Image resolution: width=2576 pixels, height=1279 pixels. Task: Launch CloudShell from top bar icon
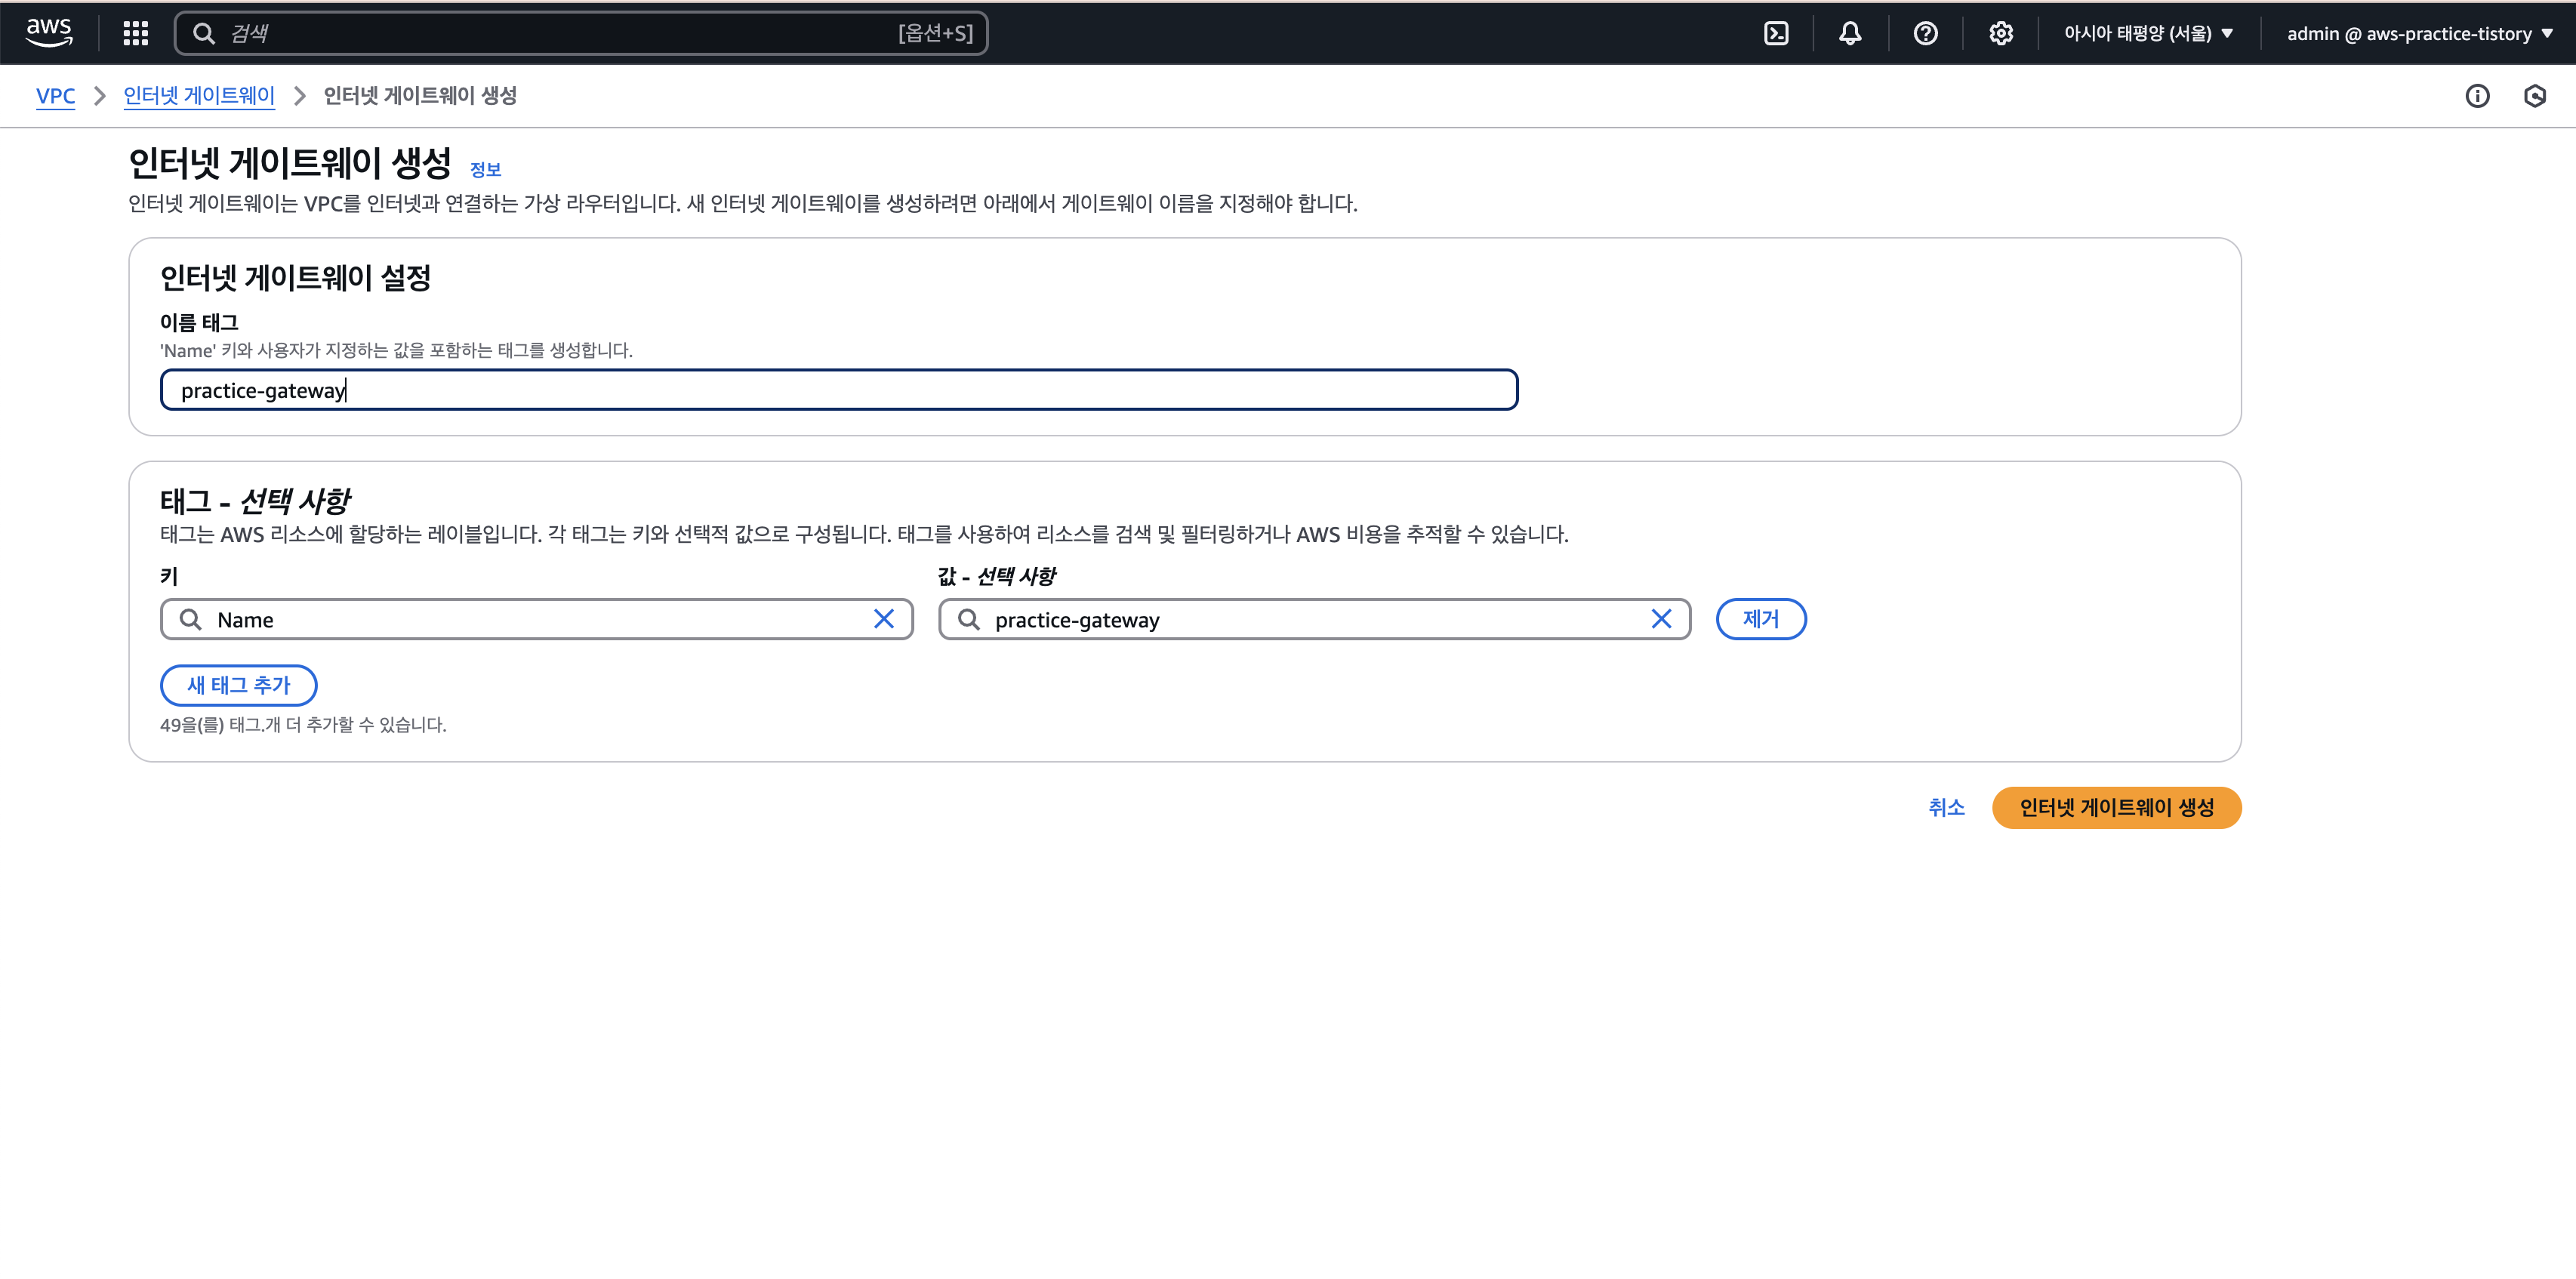pyautogui.click(x=1776, y=33)
